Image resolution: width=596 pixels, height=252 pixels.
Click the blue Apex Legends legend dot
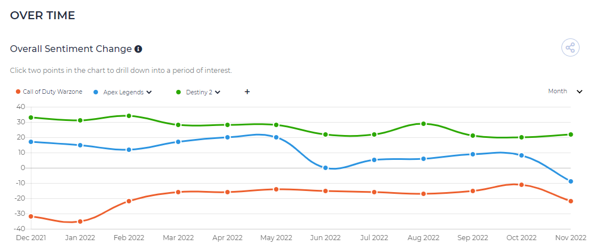[x=96, y=92]
